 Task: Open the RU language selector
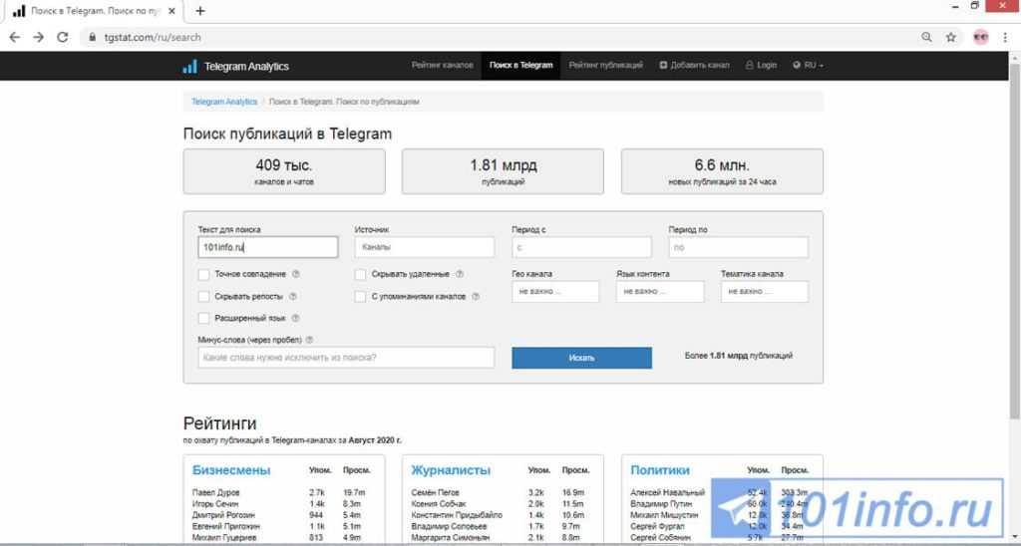809,66
